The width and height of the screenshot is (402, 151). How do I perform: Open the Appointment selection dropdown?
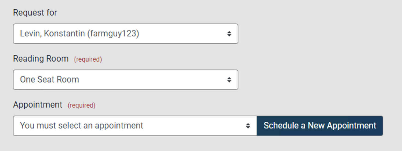click(x=135, y=126)
